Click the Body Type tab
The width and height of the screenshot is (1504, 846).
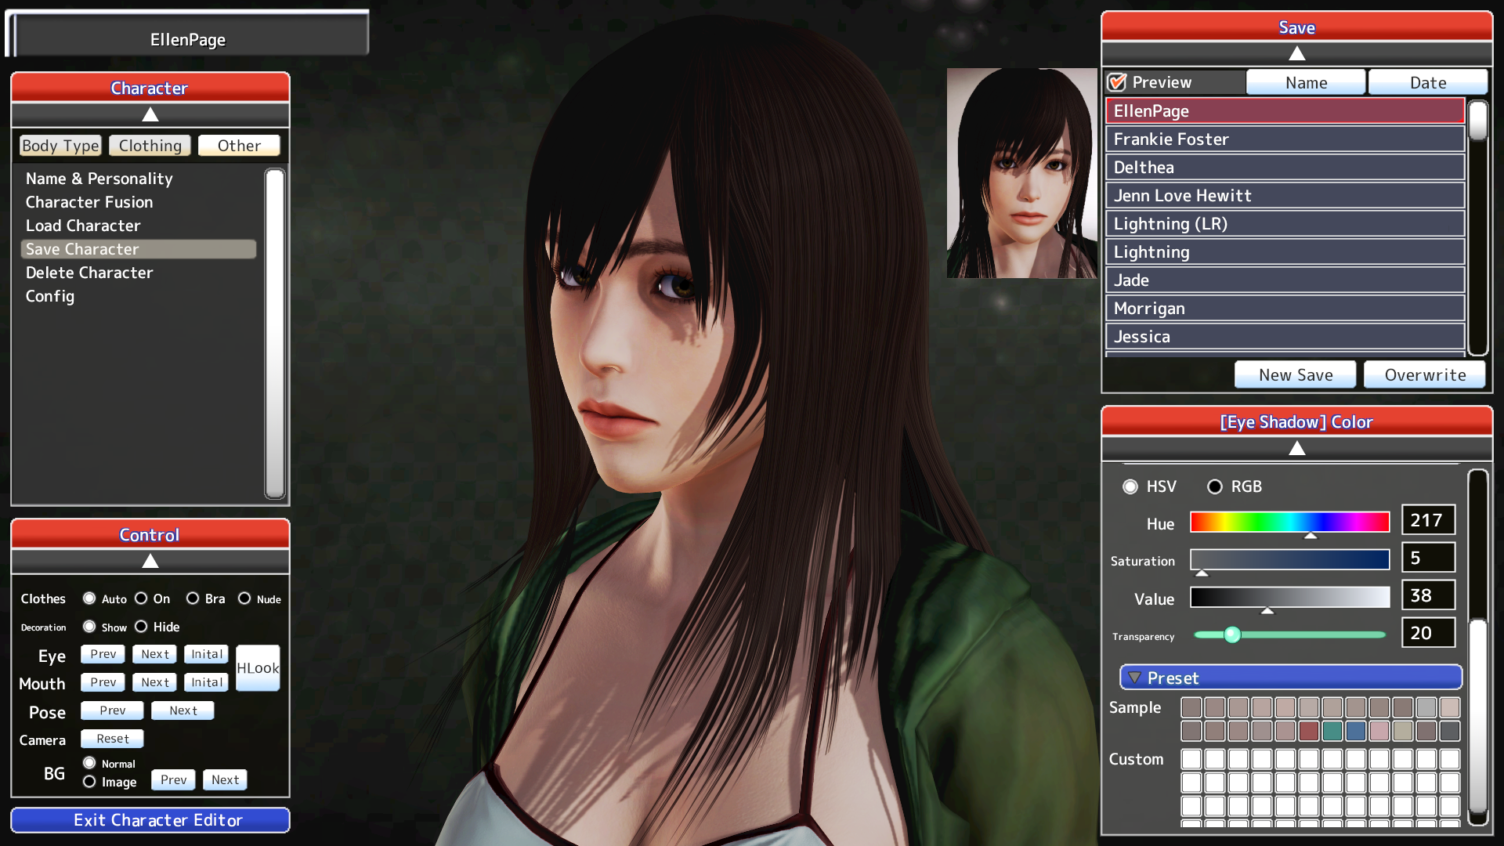59,145
